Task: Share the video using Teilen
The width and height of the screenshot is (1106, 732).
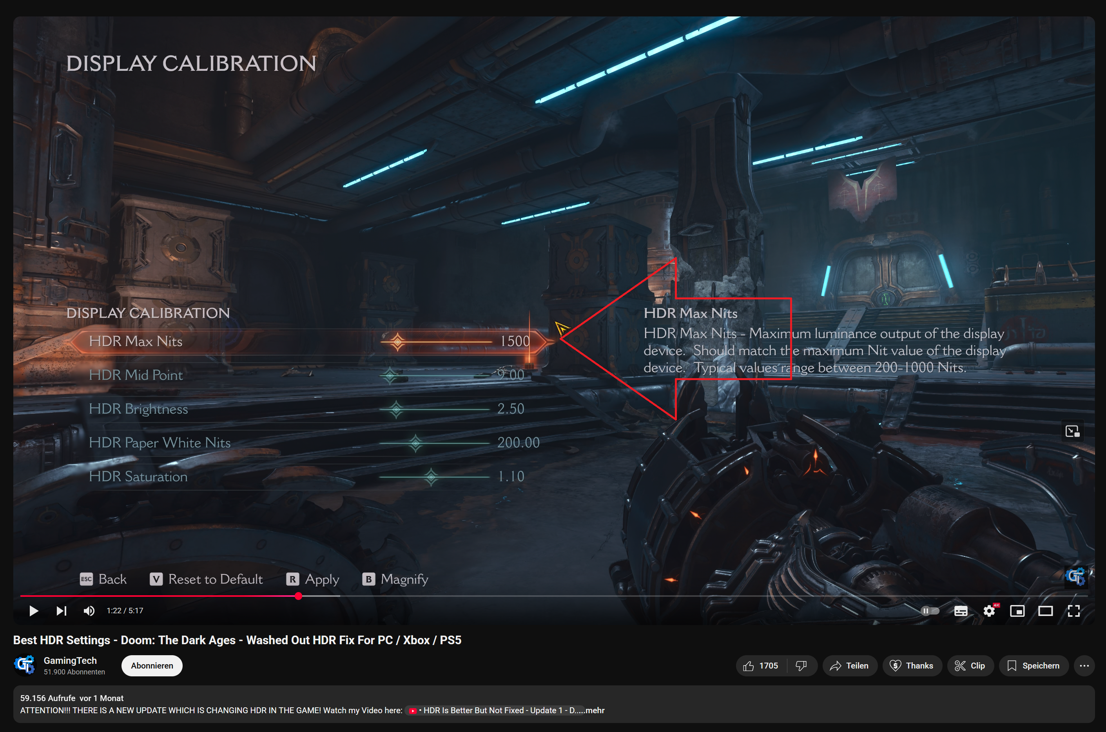Action: pos(850,666)
